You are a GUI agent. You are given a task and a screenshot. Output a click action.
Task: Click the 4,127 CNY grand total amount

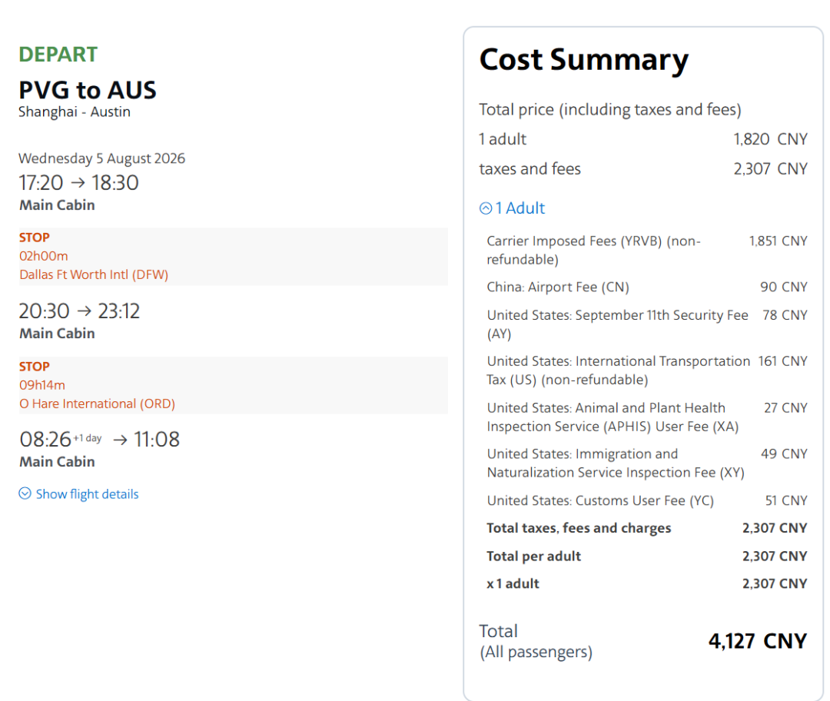click(x=757, y=641)
